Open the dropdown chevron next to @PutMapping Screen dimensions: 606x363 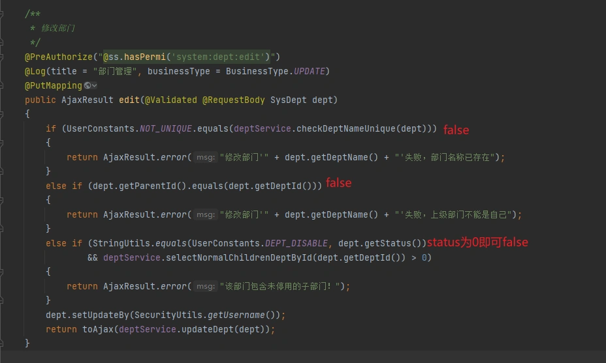(x=95, y=85)
